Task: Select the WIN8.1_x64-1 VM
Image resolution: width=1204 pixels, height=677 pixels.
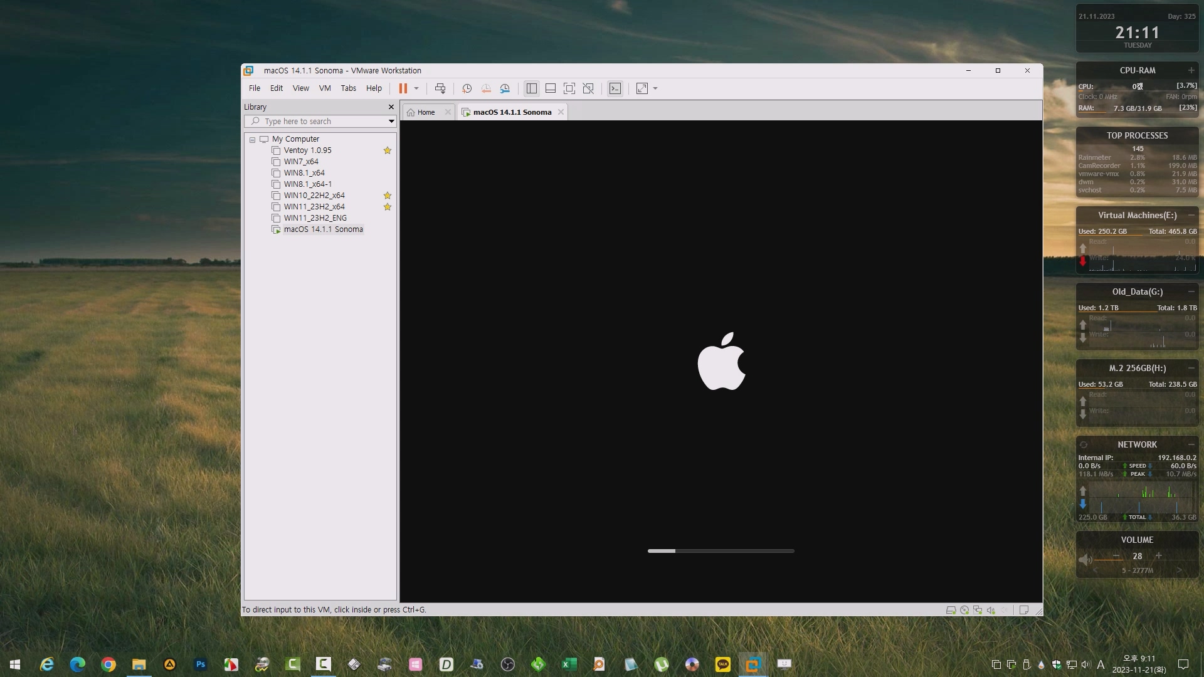Action: point(307,184)
